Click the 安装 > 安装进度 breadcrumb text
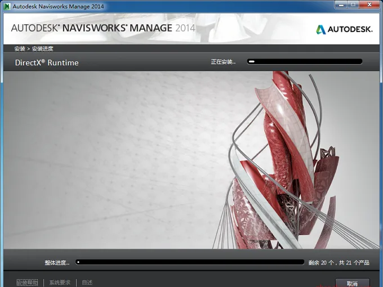 coord(34,48)
